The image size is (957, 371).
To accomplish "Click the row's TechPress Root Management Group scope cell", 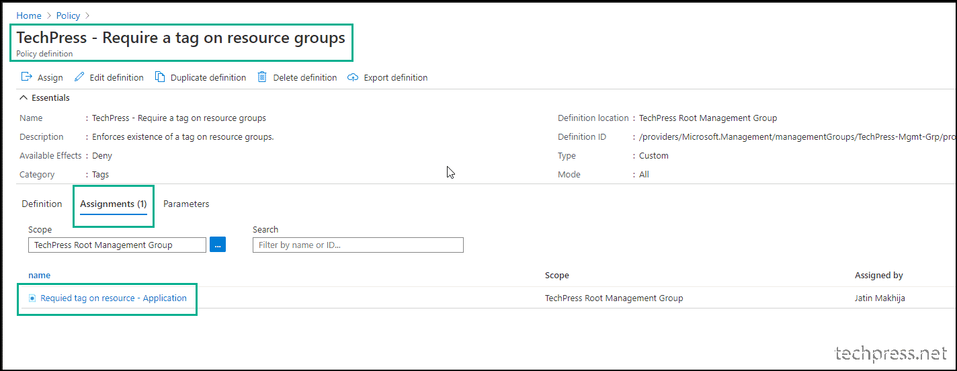I will tap(614, 298).
